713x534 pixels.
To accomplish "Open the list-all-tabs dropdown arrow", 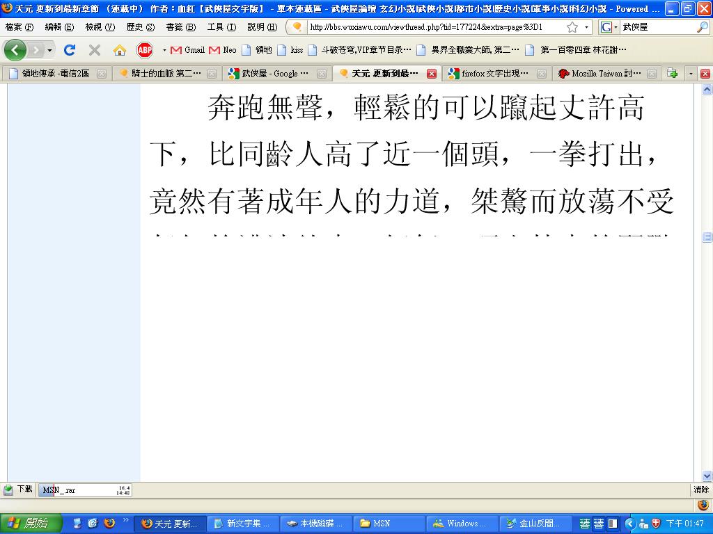I will click(691, 74).
